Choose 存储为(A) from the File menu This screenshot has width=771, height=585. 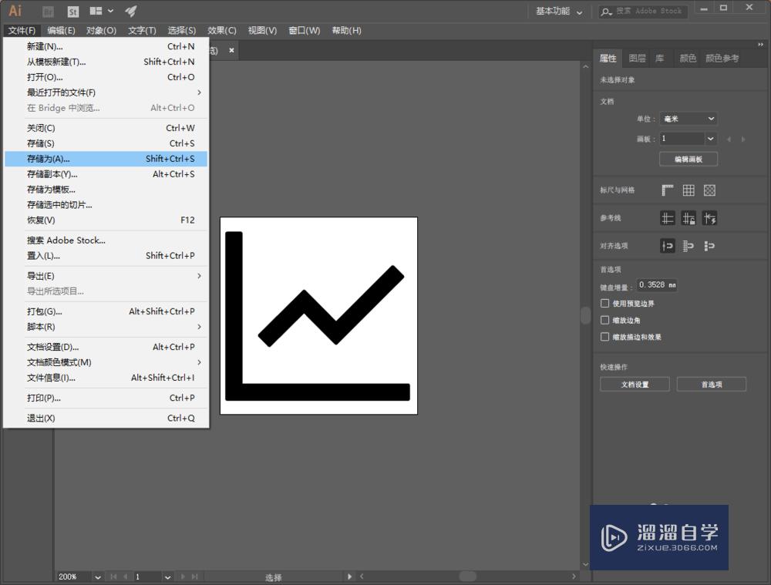point(46,159)
